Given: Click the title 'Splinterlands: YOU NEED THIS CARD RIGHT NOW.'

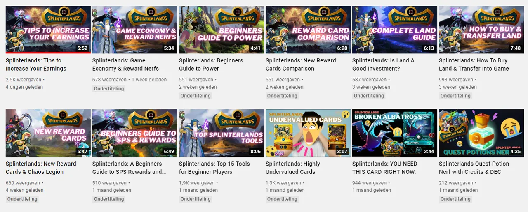Looking at the screenshot, I should point(385,168).
